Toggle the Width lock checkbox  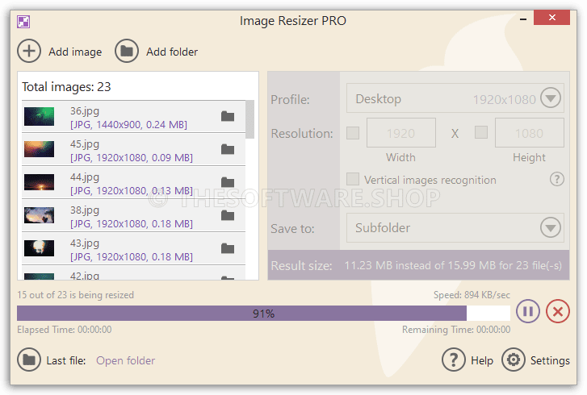(x=353, y=133)
